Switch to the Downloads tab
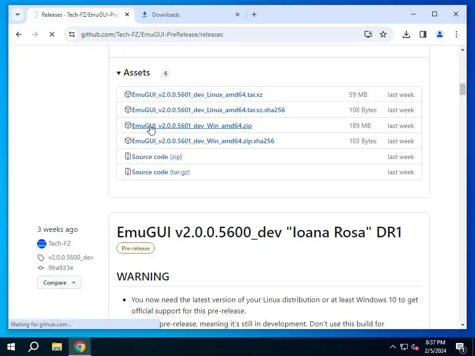Viewport: 475px width, 356px height. click(191, 14)
